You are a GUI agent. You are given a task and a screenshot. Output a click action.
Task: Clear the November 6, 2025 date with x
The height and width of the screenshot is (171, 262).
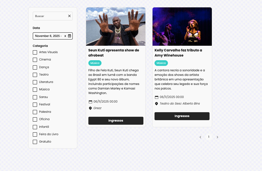pos(65,36)
